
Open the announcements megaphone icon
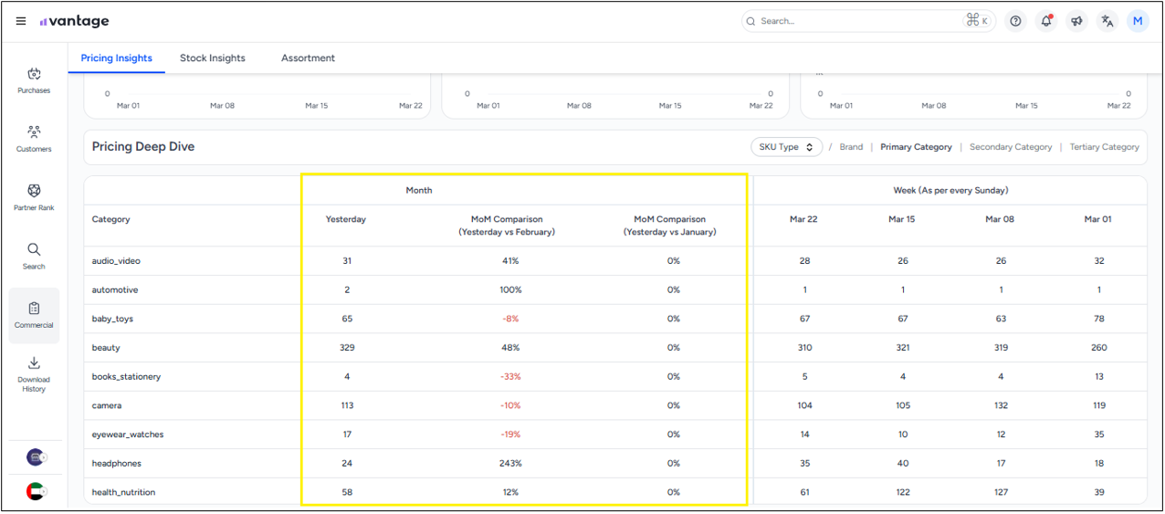click(1077, 21)
